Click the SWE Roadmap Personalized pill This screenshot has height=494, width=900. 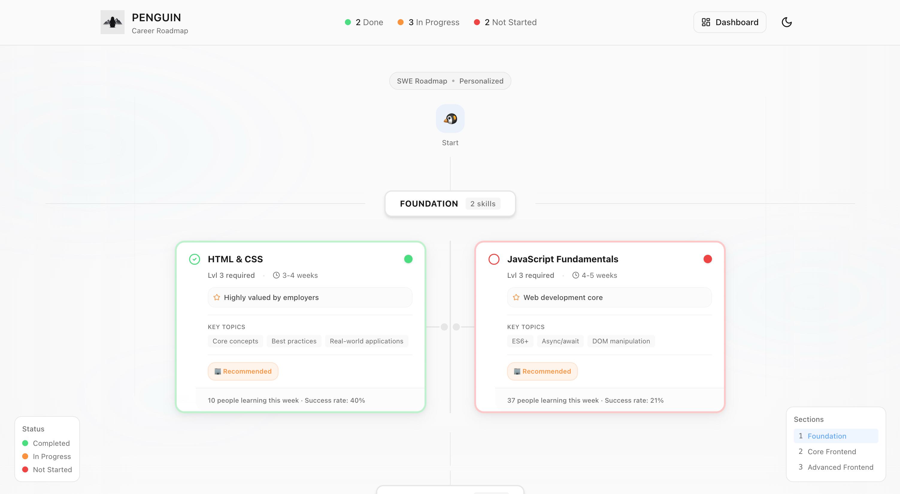(x=450, y=81)
